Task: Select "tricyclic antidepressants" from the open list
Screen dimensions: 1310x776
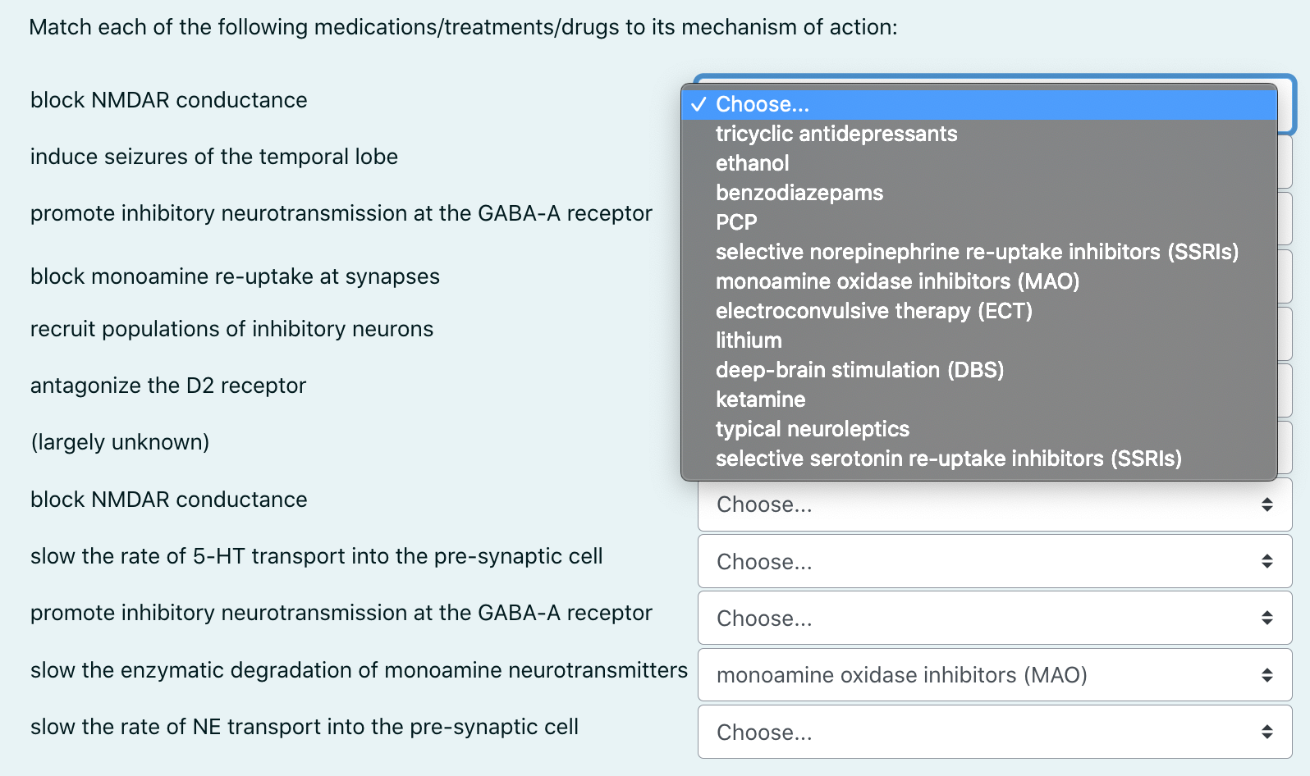Action: 836,134
